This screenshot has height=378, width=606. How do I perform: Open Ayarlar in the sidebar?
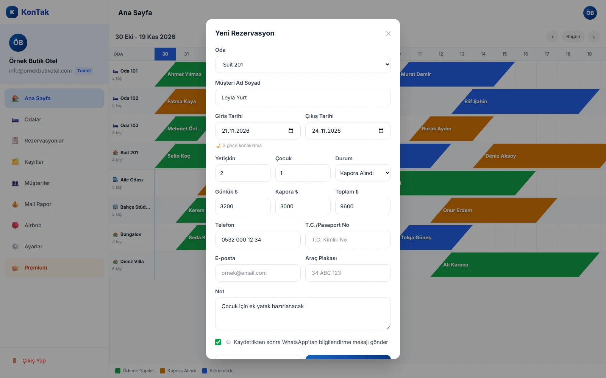54,246
